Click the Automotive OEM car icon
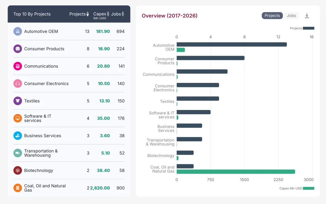Screen dimensions: 326x204 [18, 31]
